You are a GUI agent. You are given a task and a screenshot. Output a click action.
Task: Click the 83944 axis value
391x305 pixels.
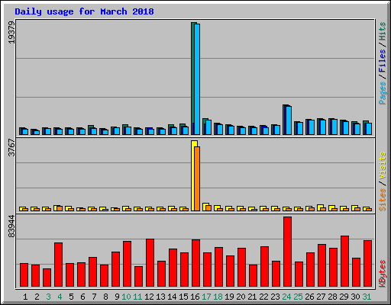coord(11,226)
